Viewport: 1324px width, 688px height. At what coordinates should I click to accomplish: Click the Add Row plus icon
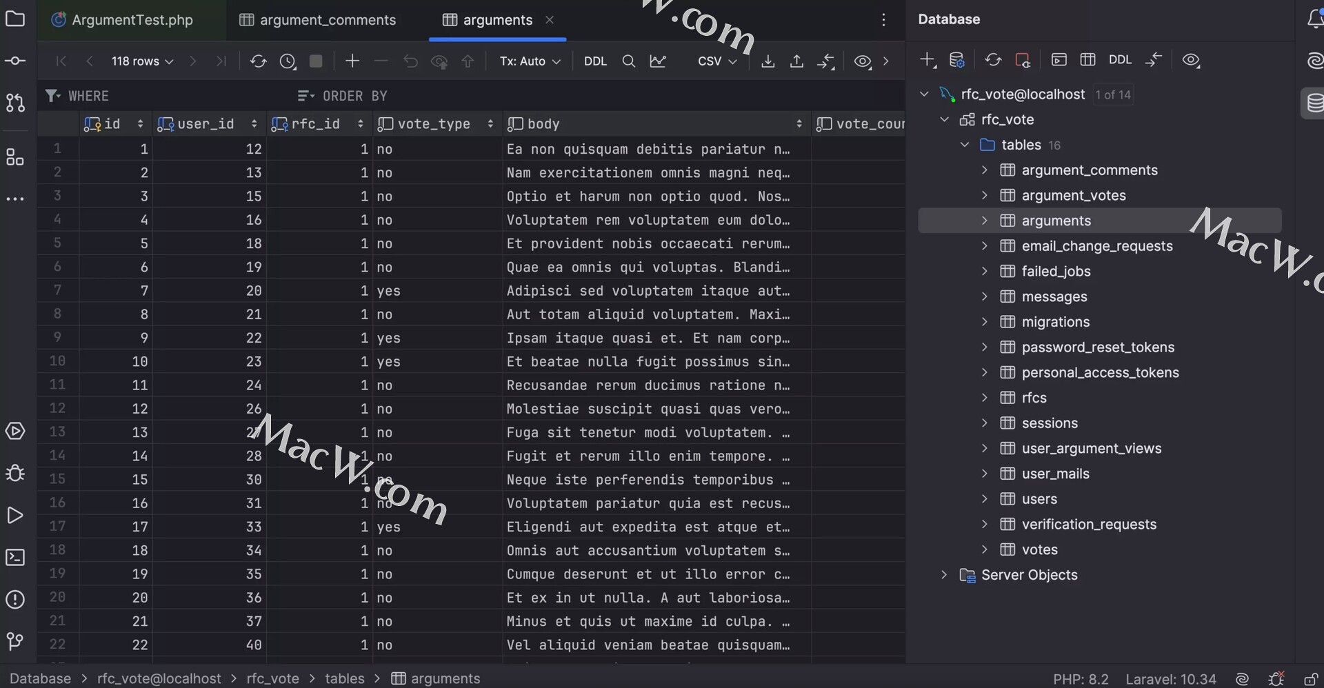[352, 61]
